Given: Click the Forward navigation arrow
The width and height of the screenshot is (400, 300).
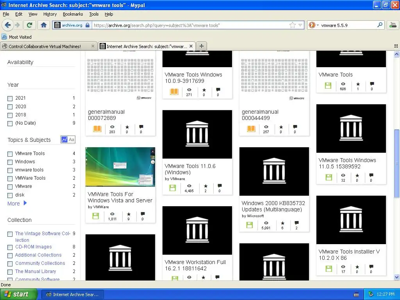Looking at the screenshot, I should [x=17, y=25].
